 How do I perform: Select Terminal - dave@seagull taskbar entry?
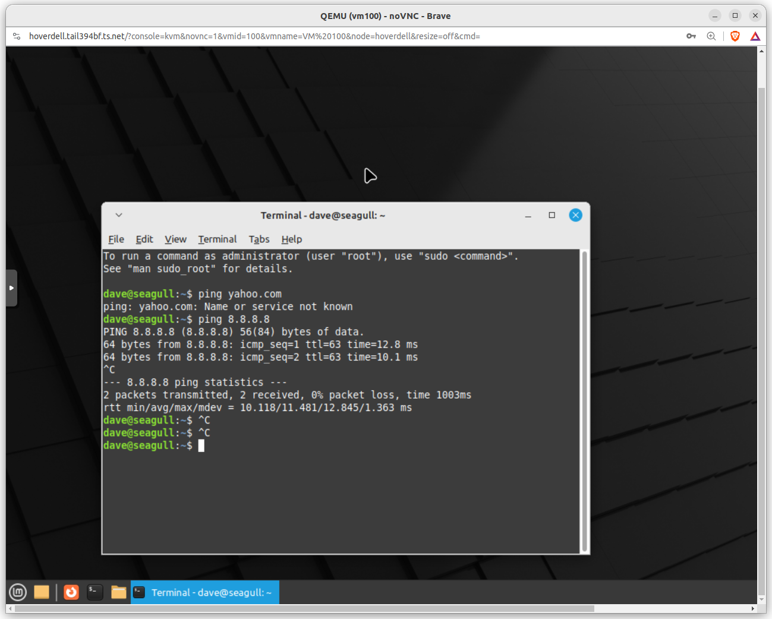205,592
